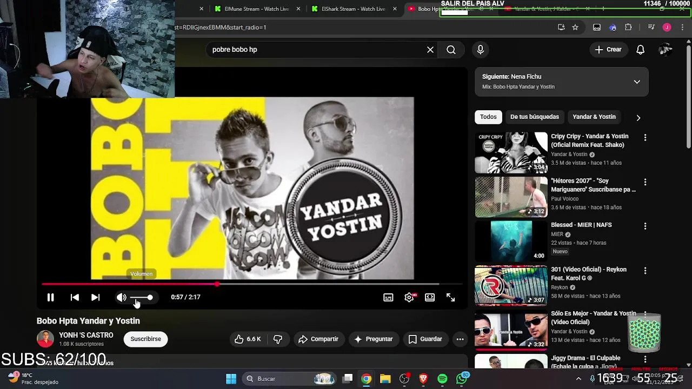Screen dimensions: 692x389
Task: Adjust the volume slider handle
Action: [x=150, y=297]
